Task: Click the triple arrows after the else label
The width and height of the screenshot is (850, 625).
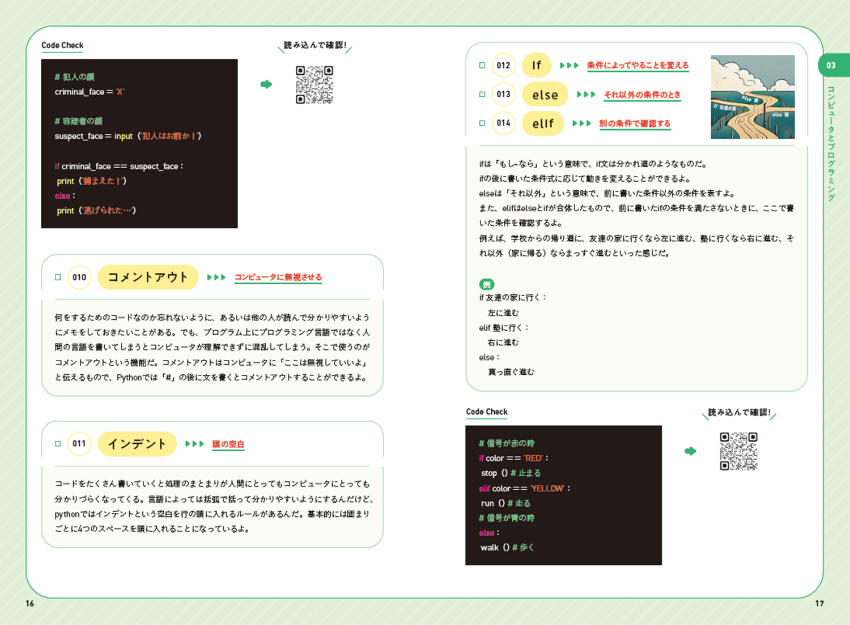Action: tap(586, 95)
